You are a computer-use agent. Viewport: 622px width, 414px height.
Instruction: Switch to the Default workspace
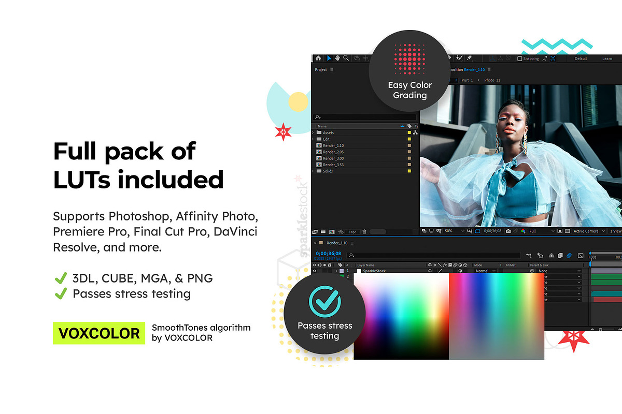pyautogui.click(x=581, y=58)
